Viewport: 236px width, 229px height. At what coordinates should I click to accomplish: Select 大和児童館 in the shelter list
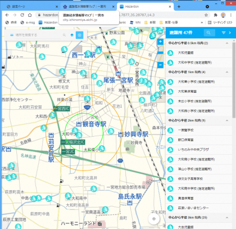tap(199, 53)
